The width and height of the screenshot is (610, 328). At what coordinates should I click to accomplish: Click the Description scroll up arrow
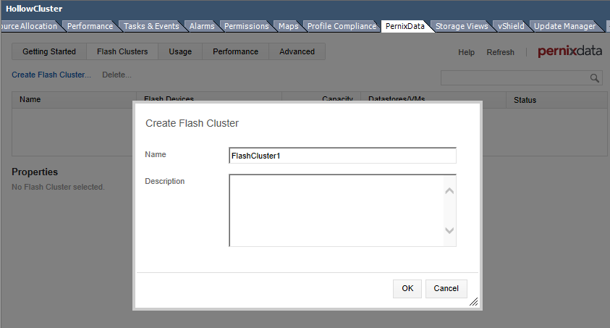click(449, 191)
